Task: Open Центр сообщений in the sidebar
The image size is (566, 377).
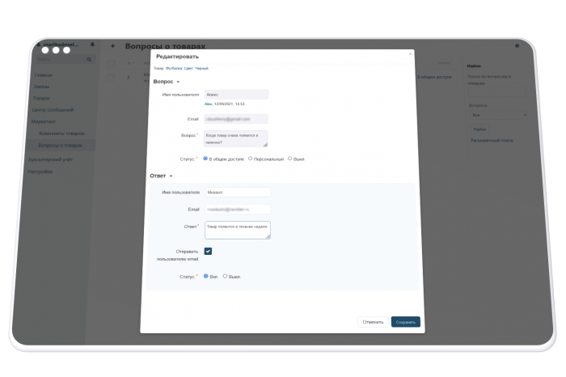Action: (x=53, y=110)
